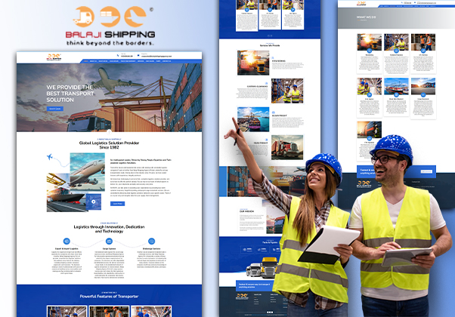Open container port photo beside Sea Freight
The height and width of the screenshot is (317, 455).
pos(253,119)
